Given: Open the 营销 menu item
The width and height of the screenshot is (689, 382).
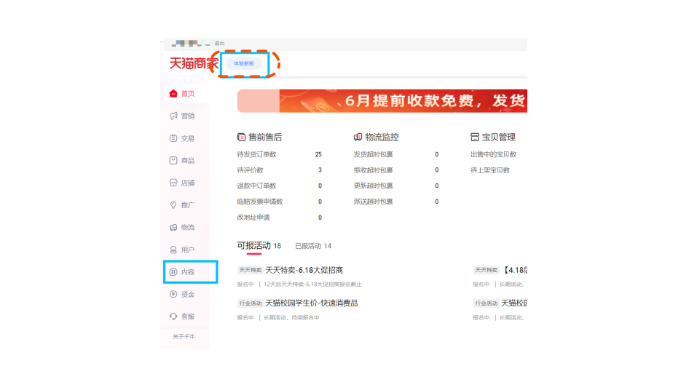Looking at the screenshot, I should (186, 116).
